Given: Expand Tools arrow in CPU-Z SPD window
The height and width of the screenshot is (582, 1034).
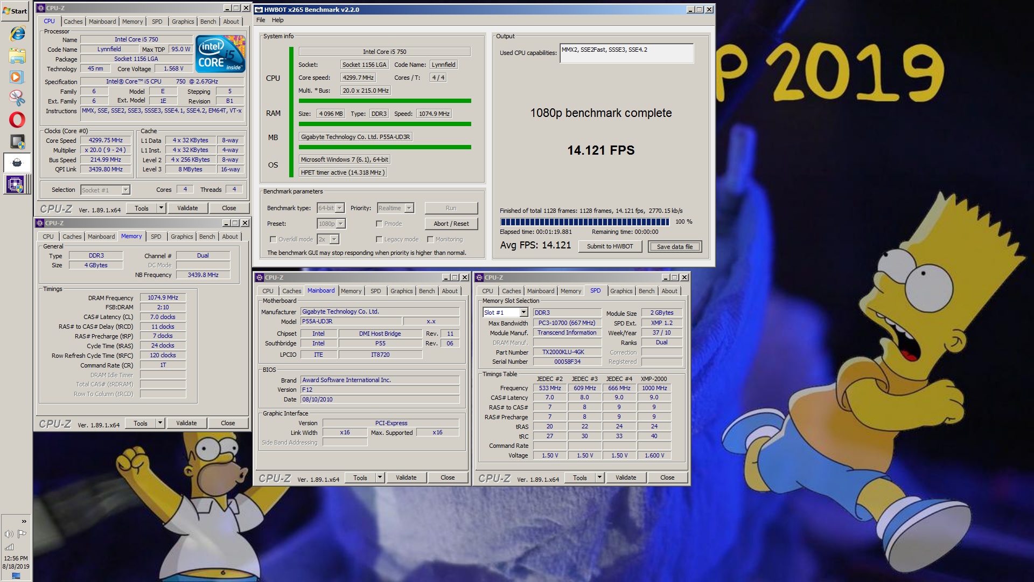Looking at the screenshot, I should click(x=599, y=477).
